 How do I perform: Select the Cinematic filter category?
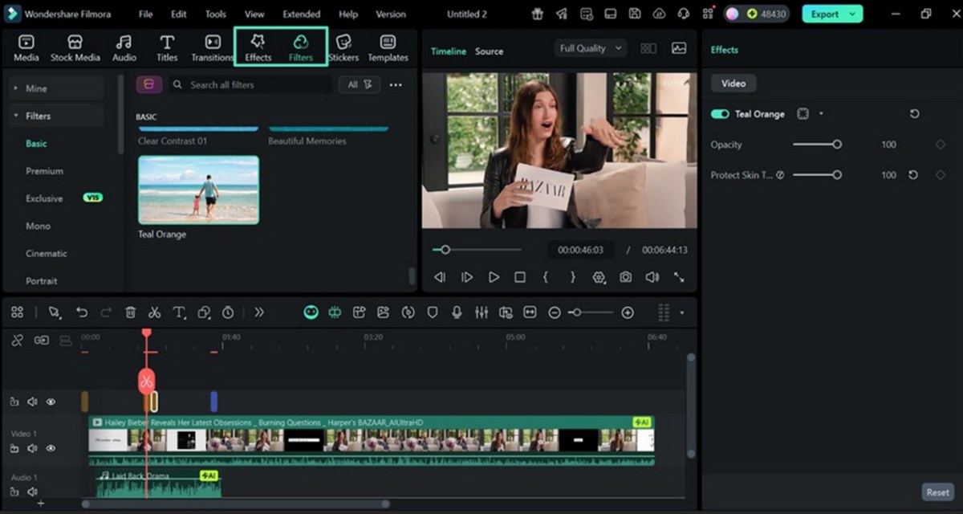pyautogui.click(x=47, y=254)
